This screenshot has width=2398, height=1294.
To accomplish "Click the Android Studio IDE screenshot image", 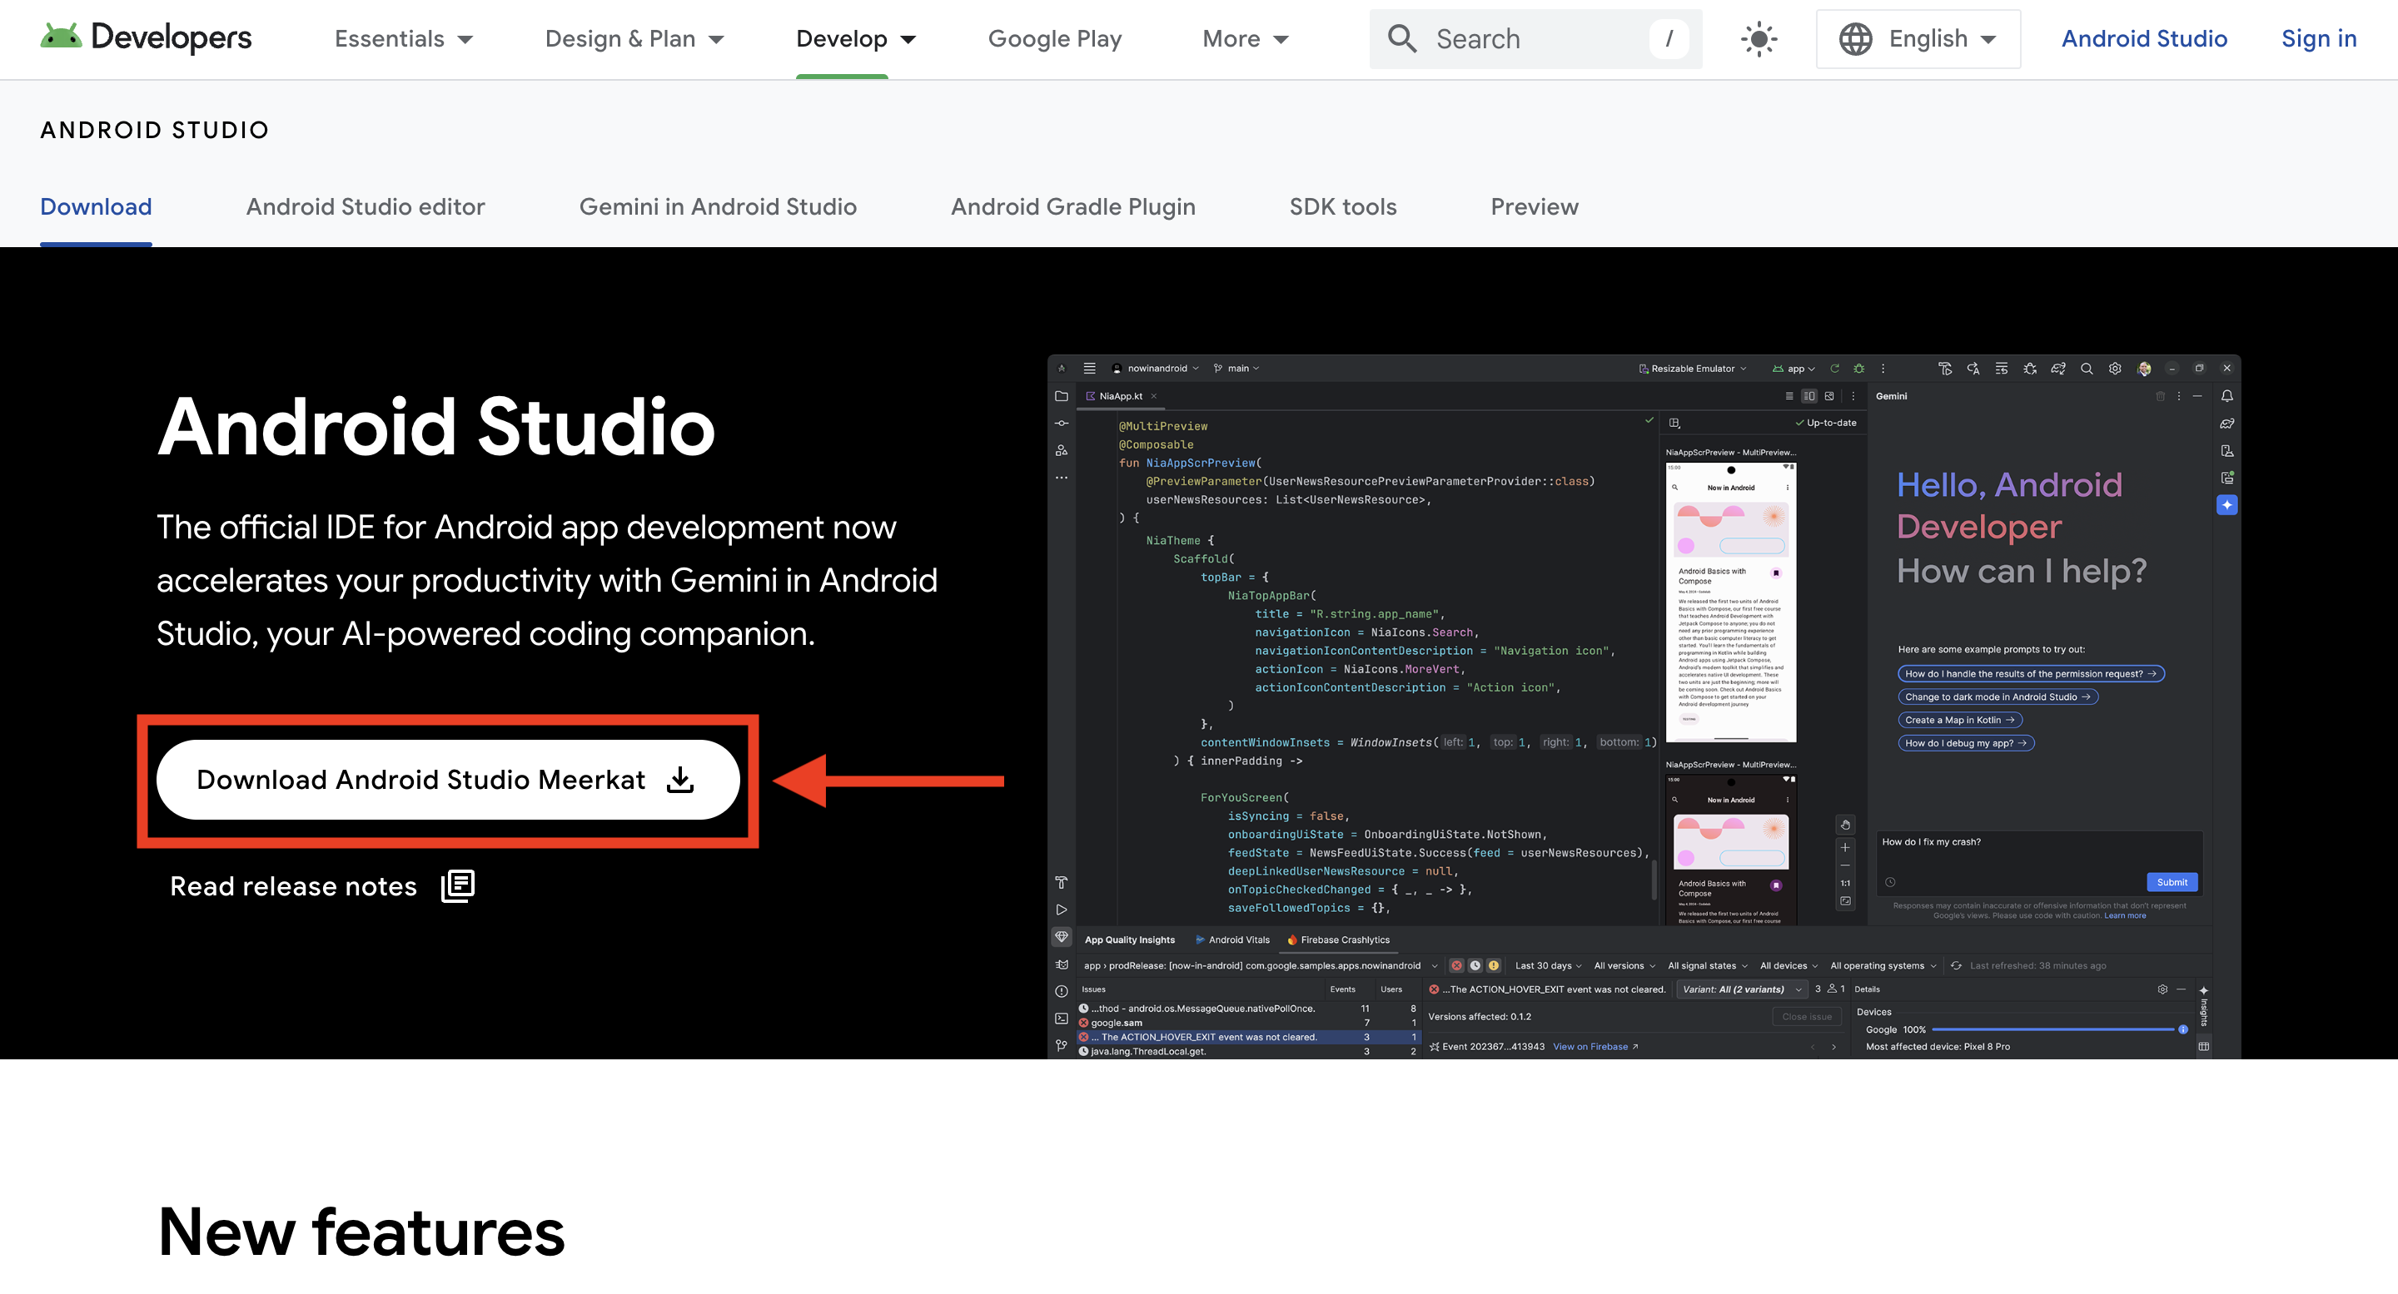I will 1643,707.
